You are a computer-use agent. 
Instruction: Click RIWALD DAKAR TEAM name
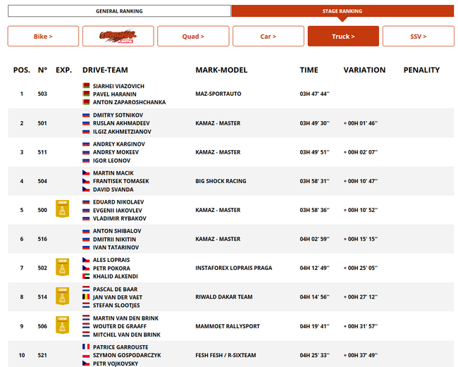[224, 297]
